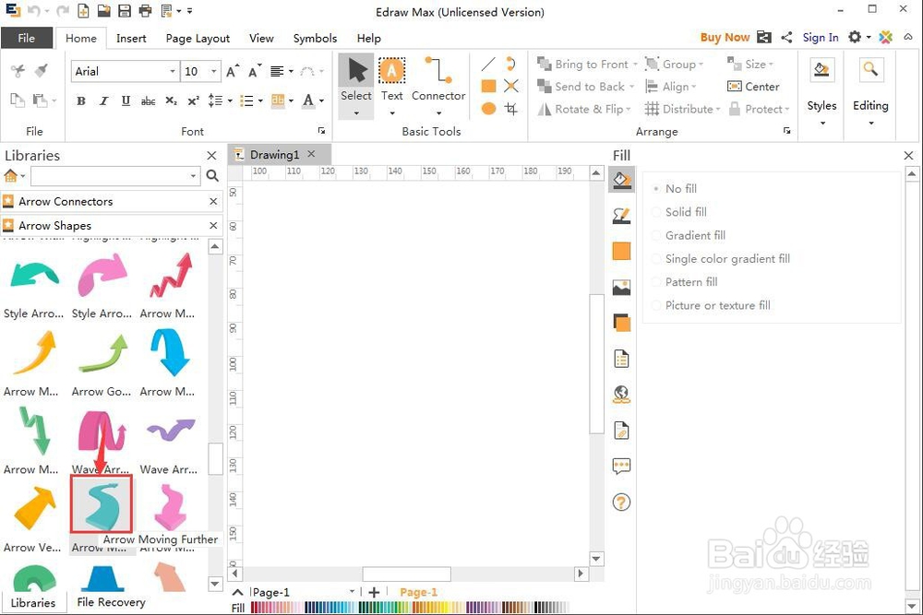Open the Layers panel icon
This screenshot has height=615, width=923.
point(621,323)
